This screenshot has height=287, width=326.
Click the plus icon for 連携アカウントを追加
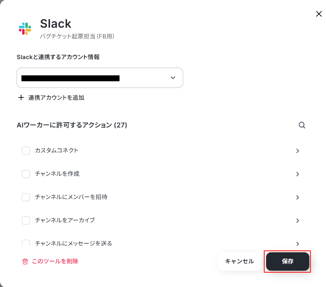point(21,98)
